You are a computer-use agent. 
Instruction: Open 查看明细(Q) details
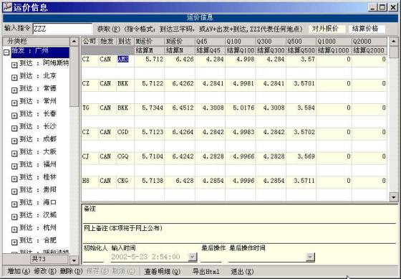[x=163, y=271]
